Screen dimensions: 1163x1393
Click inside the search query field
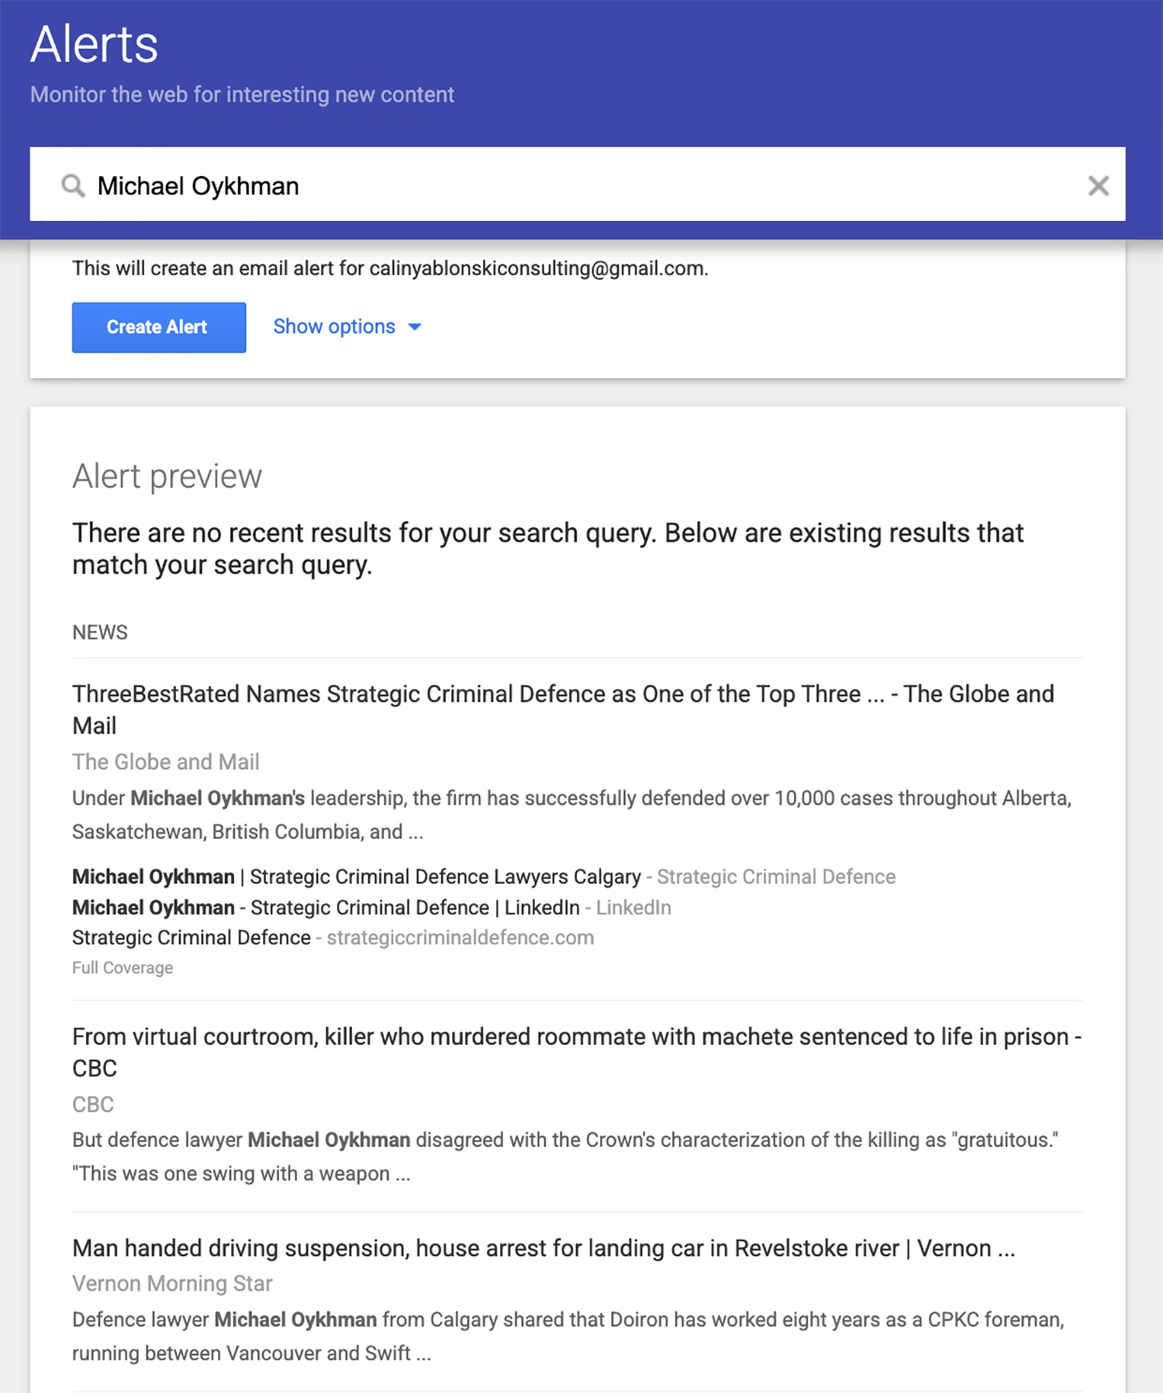(465, 185)
